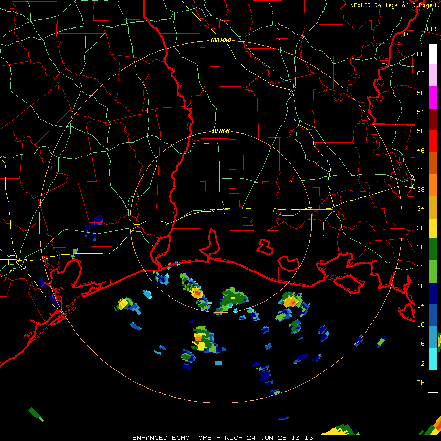441x441 pixels.
Task: Click the black TH swatch at legend bottom
Action: [x=433, y=381]
